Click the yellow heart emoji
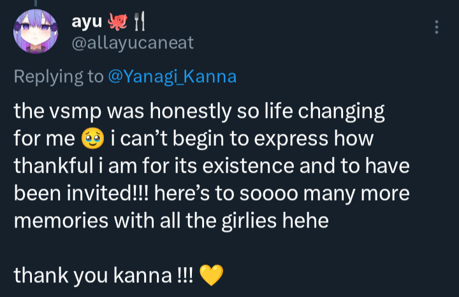 click(211, 275)
